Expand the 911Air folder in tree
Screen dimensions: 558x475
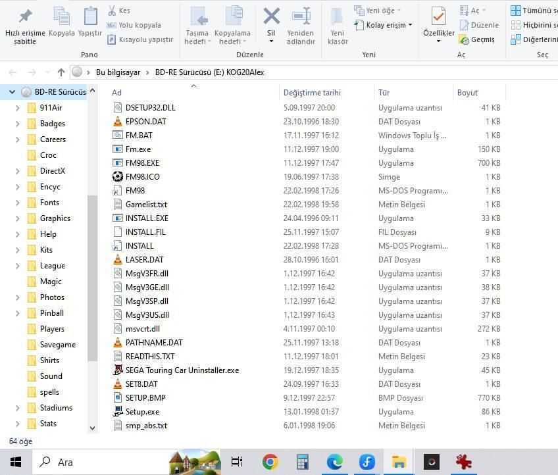coord(17,108)
